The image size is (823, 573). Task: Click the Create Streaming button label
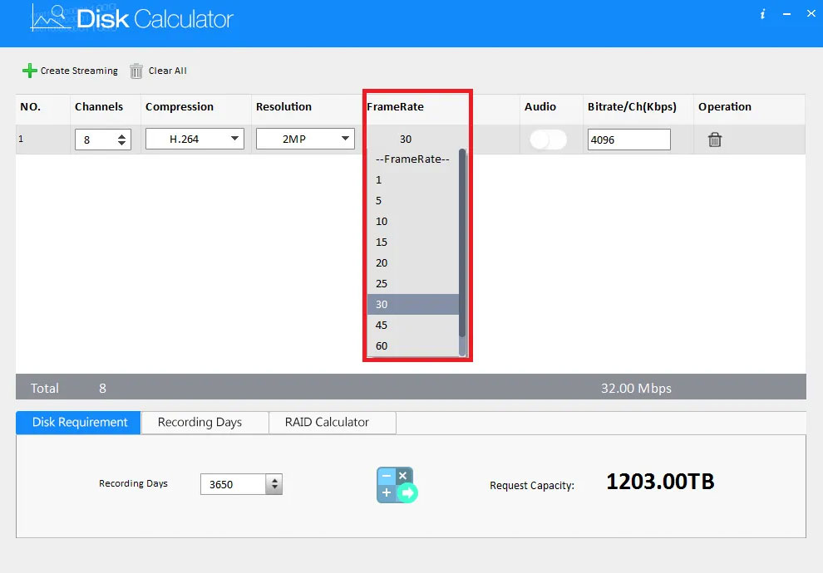pyautogui.click(x=79, y=71)
